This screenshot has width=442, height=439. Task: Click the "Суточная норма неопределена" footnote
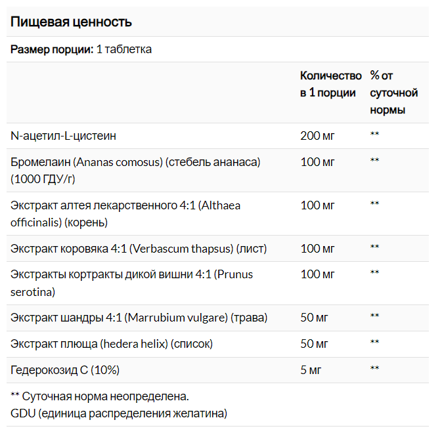click(x=100, y=396)
